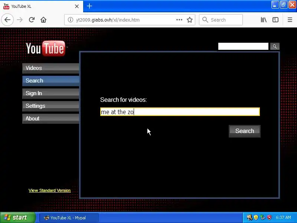Open the browser home page
The image size is (297, 223).
[x=43, y=20]
